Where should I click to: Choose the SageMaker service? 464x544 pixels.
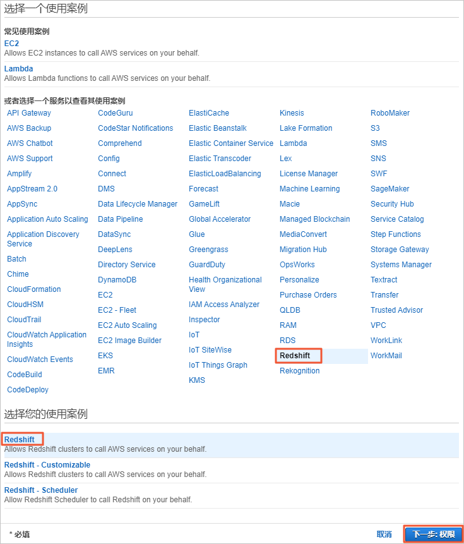click(x=390, y=189)
